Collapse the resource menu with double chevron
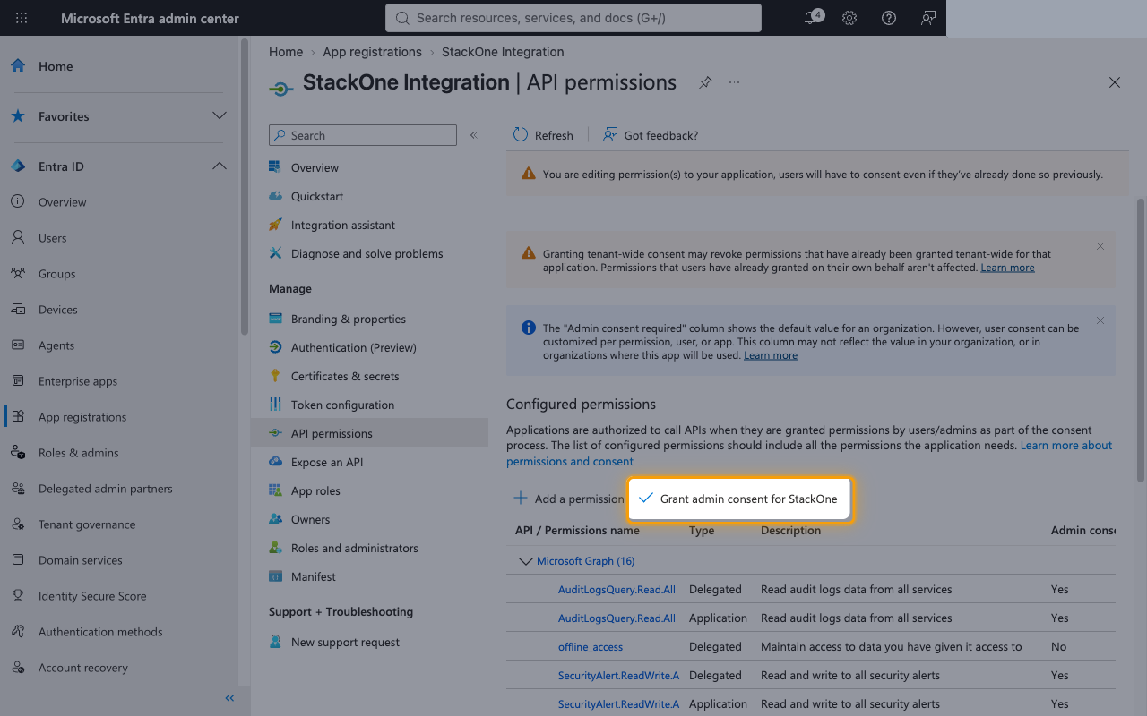Viewport: 1147px width, 716px height. tap(474, 135)
